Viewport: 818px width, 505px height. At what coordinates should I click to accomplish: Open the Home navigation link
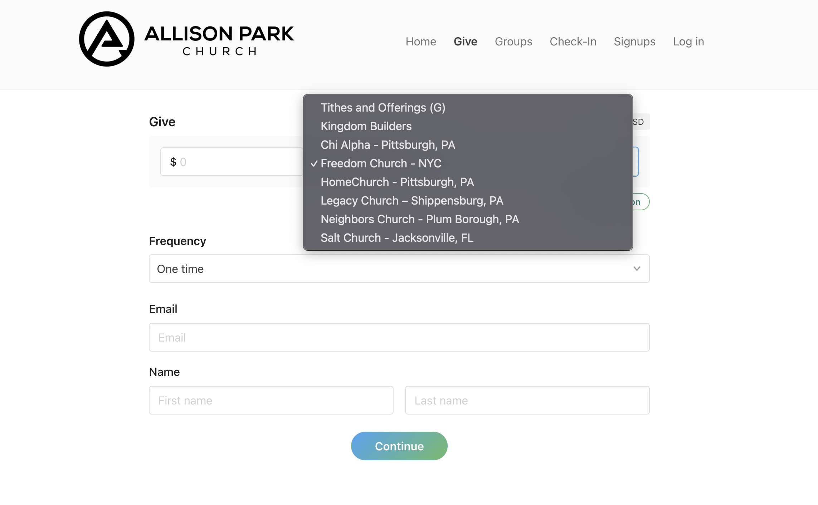tap(421, 41)
